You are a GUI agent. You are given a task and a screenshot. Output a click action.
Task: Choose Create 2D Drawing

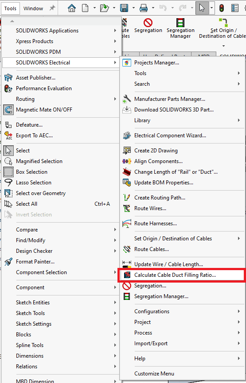(x=183, y=151)
